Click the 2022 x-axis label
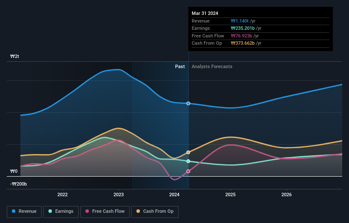 [x=62, y=194]
